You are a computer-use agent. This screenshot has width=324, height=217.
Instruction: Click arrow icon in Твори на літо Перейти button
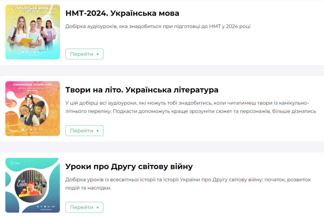(98, 131)
